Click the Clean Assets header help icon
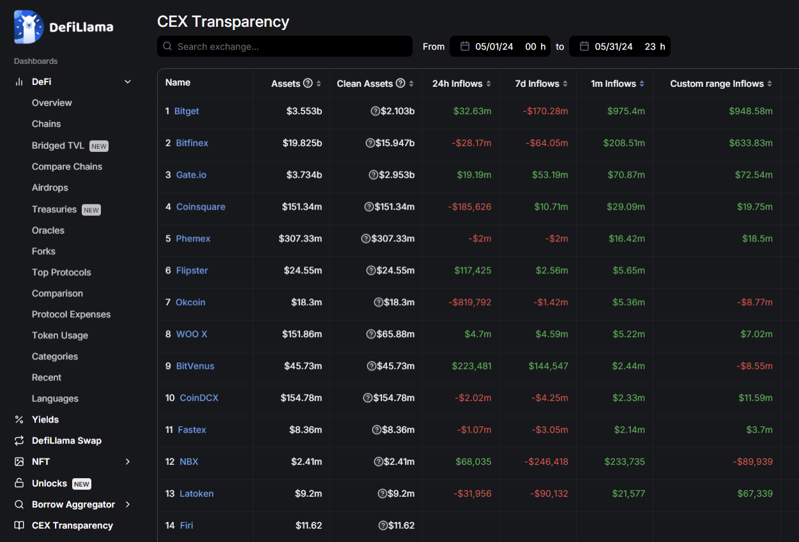This screenshot has height=542, width=799. click(x=400, y=84)
